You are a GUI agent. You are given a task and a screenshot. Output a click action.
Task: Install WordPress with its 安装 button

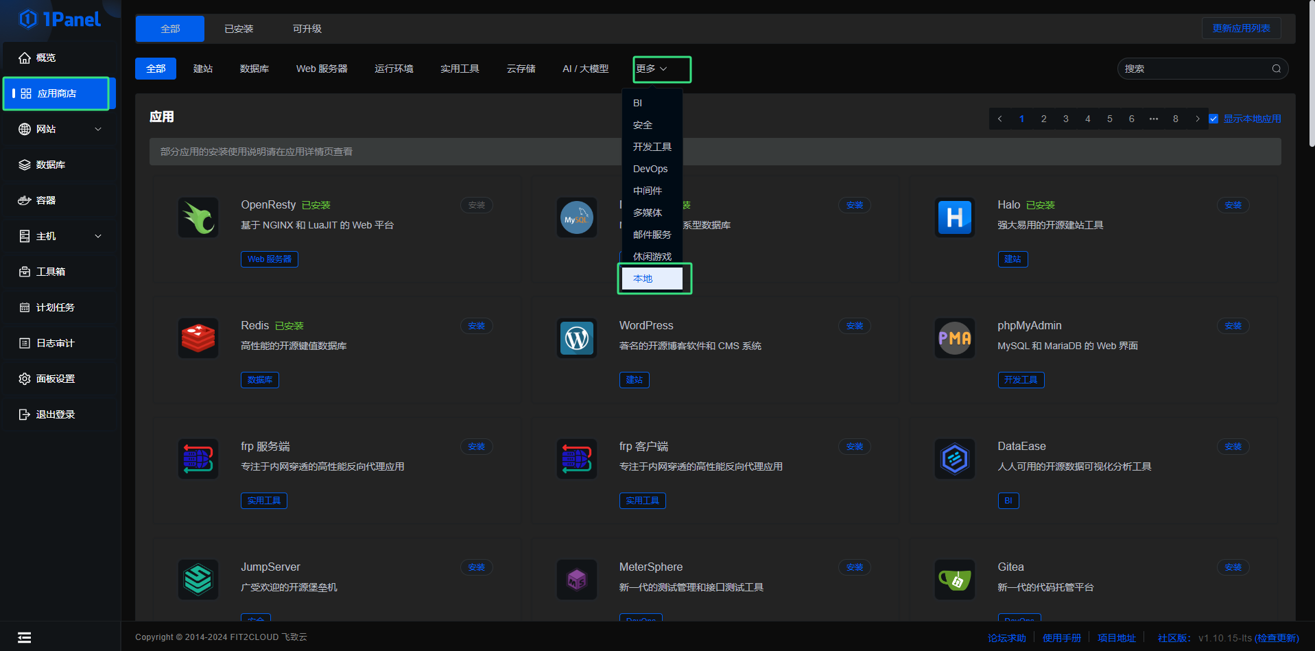tap(855, 326)
